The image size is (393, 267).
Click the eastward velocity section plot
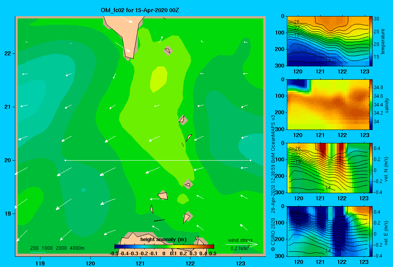click(x=328, y=231)
